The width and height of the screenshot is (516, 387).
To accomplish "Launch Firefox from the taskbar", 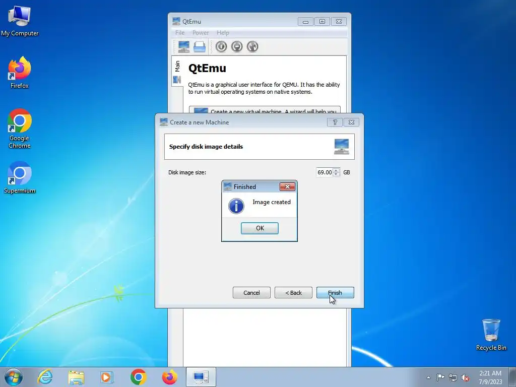I will [x=169, y=377].
